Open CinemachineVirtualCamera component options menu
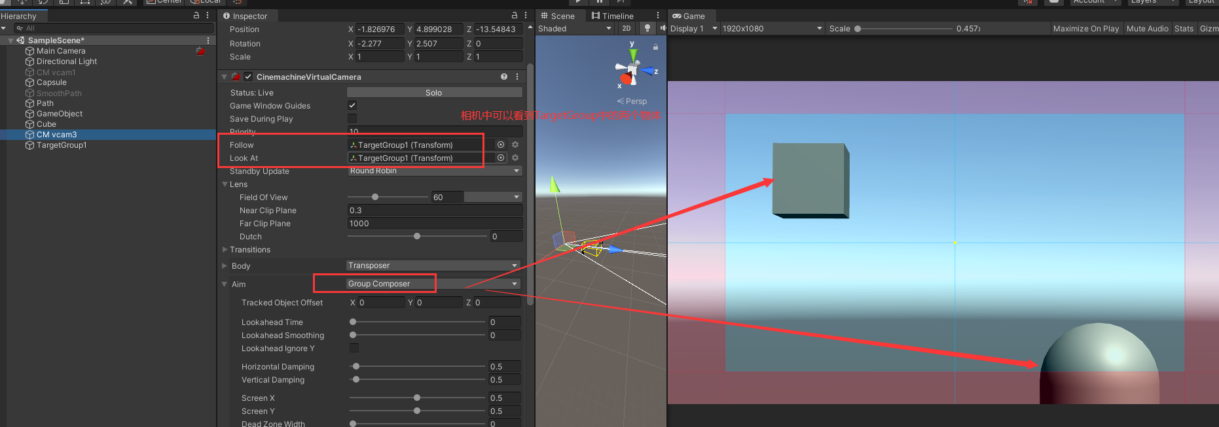1219x427 pixels. tap(517, 77)
